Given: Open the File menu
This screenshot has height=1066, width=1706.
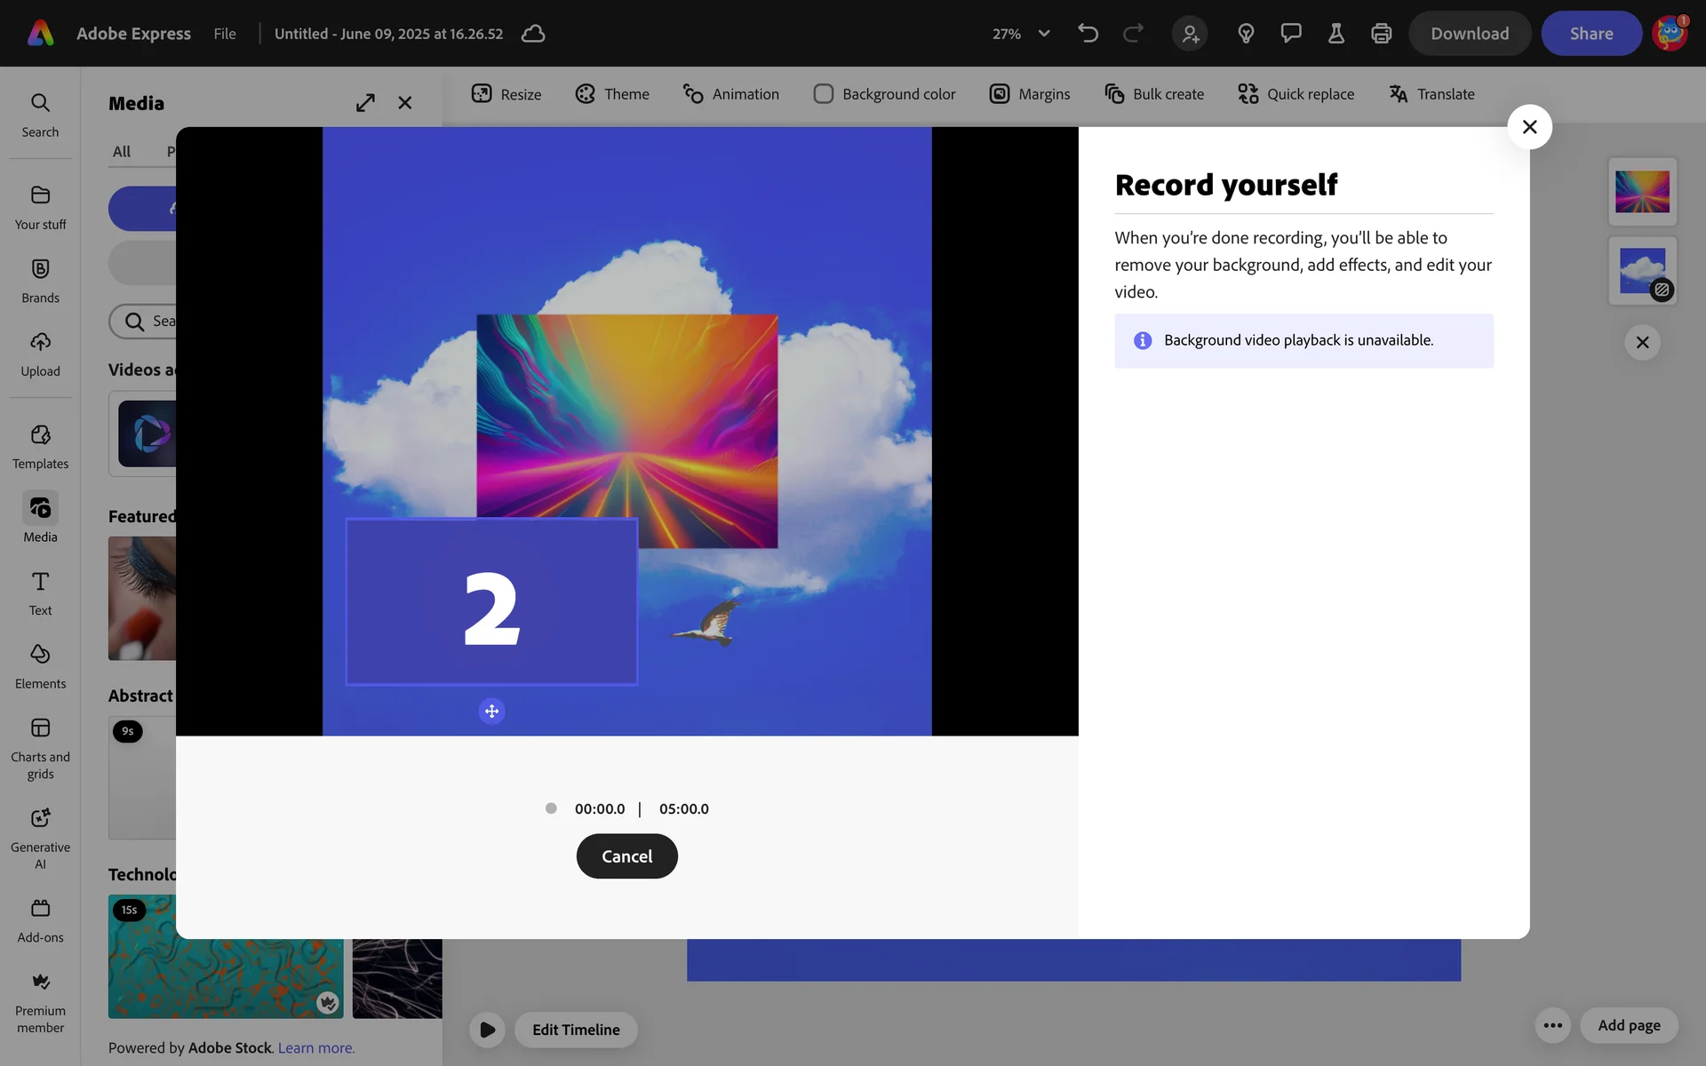Looking at the screenshot, I should (225, 34).
